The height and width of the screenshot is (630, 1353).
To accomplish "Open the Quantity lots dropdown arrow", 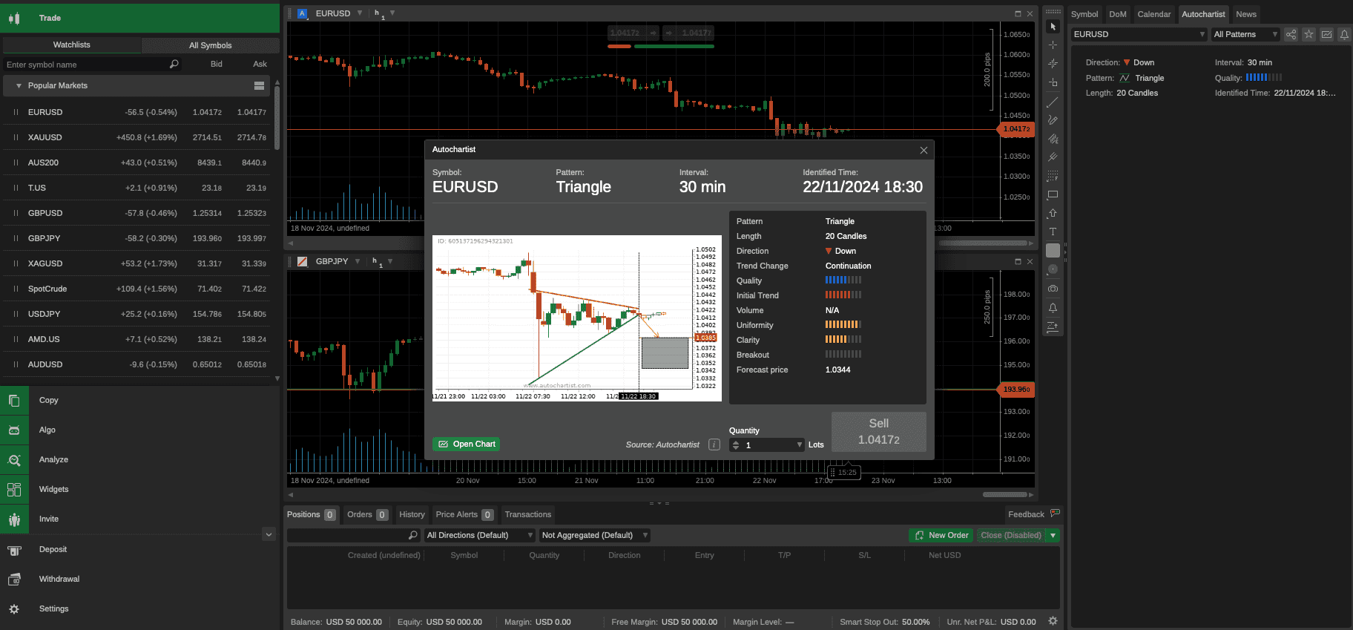I will coord(800,445).
